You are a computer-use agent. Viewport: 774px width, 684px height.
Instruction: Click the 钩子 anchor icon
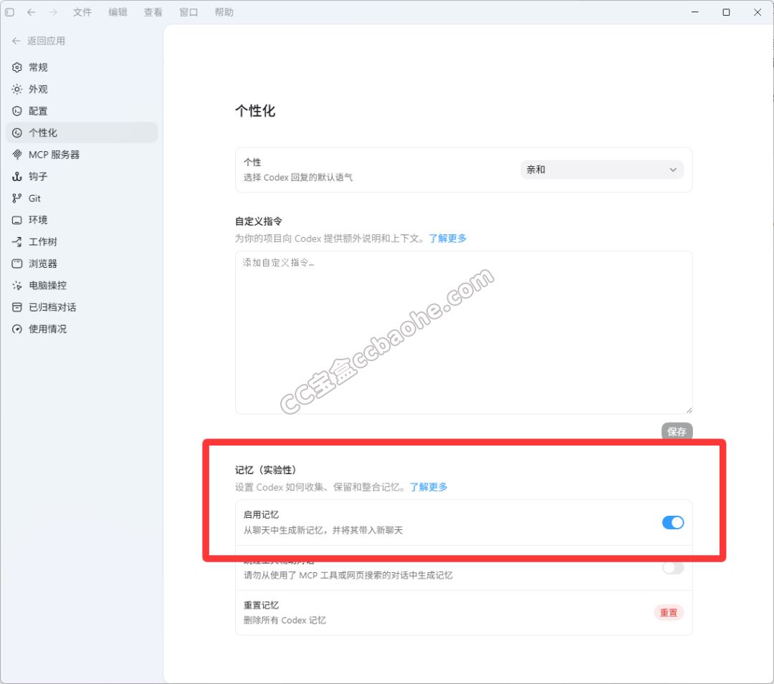click(16, 176)
